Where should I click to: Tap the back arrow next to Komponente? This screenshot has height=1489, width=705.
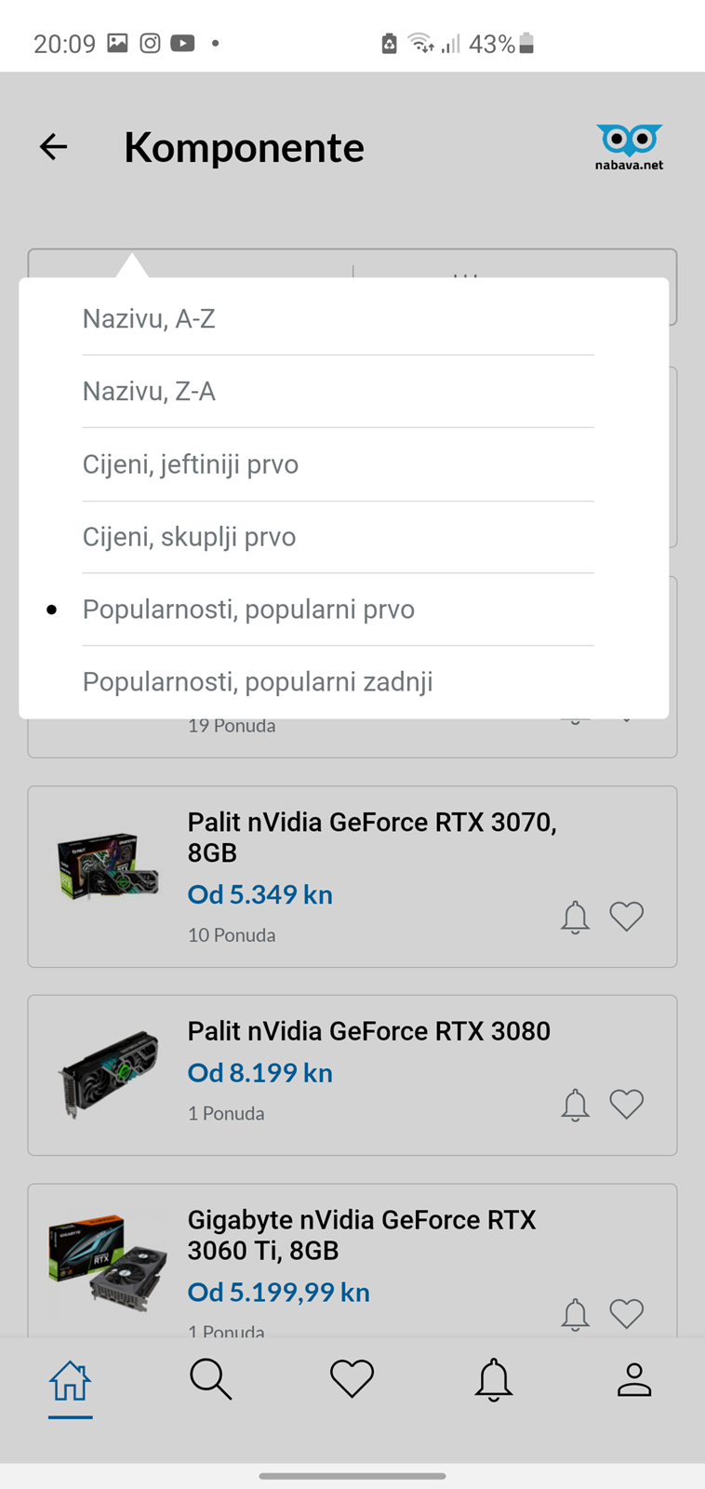tap(54, 147)
